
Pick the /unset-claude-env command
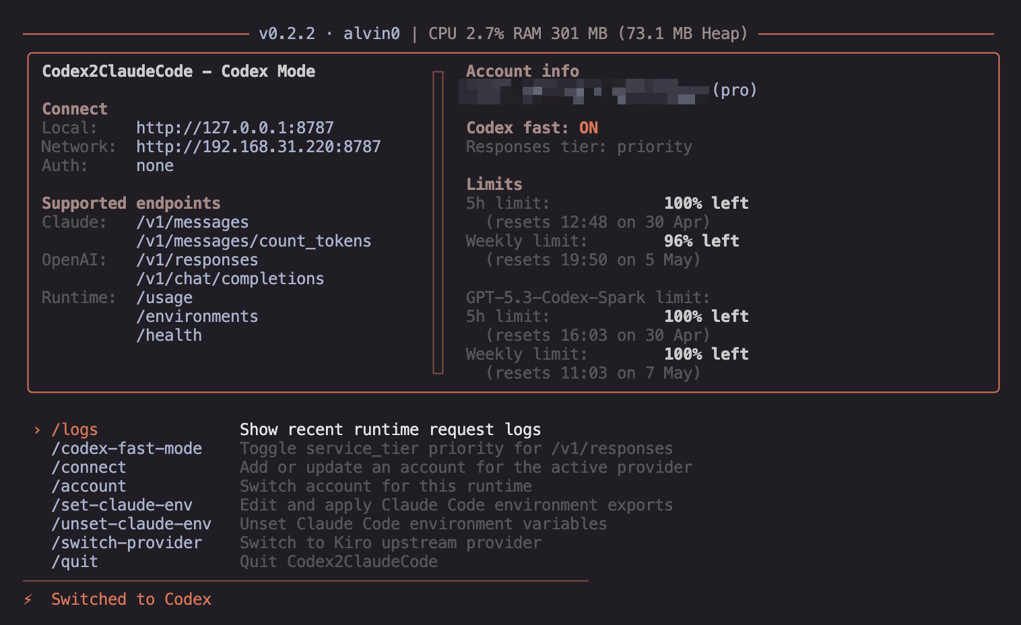(131, 524)
